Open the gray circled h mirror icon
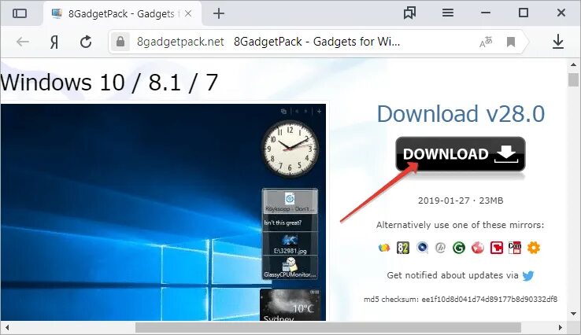 pos(440,248)
